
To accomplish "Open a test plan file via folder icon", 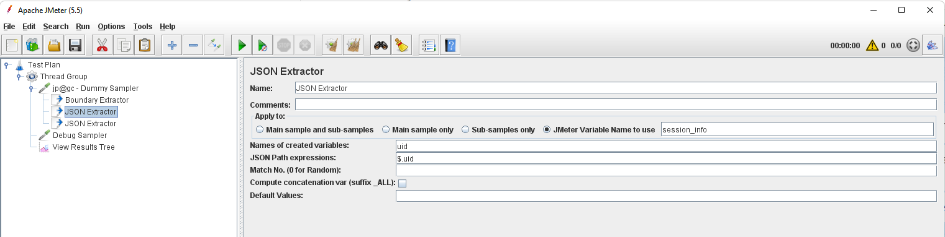I will tap(54, 45).
